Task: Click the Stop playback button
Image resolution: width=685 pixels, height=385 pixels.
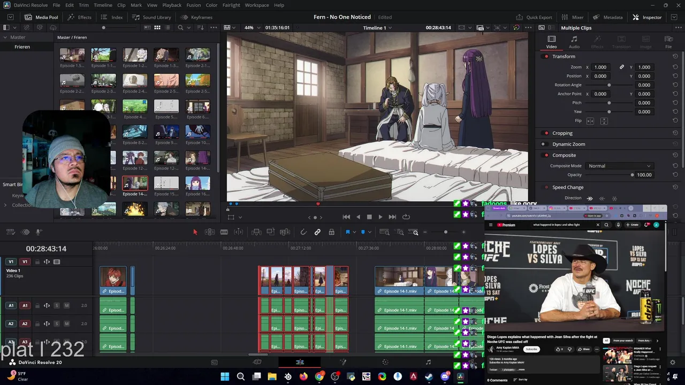Action: pos(369,217)
